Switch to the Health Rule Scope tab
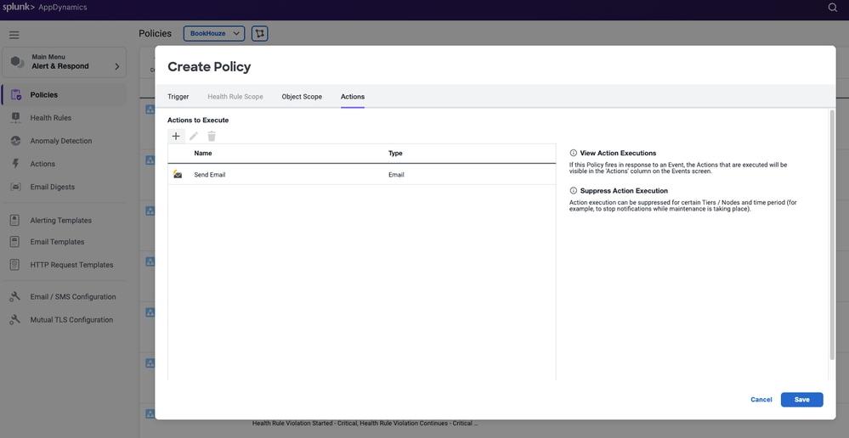 coord(235,97)
